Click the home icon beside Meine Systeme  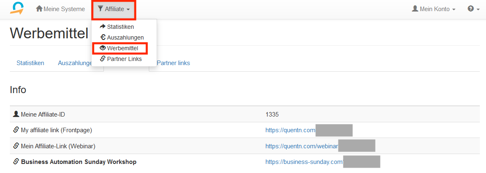pyautogui.click(x=39, y=9)
